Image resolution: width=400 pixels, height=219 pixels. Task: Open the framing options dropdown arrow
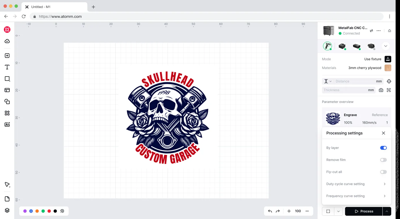tap(338, 211)
